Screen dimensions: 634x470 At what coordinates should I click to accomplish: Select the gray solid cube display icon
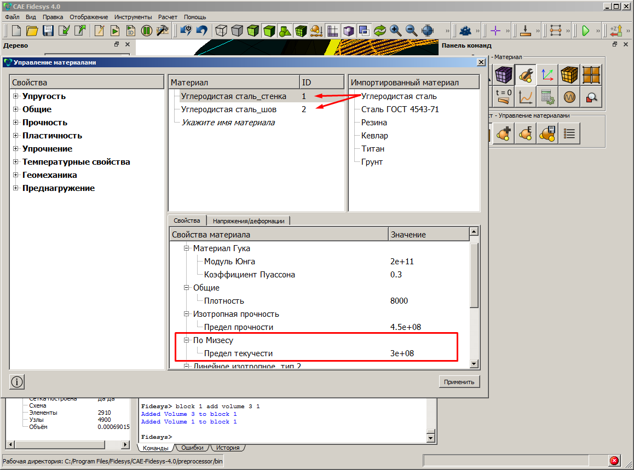pos(237,31)
